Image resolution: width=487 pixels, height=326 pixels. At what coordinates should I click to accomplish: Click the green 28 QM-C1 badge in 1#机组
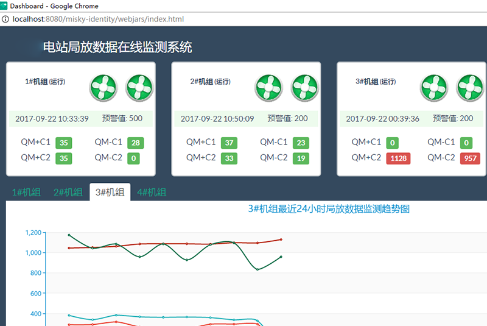click(x=135, y=143)
